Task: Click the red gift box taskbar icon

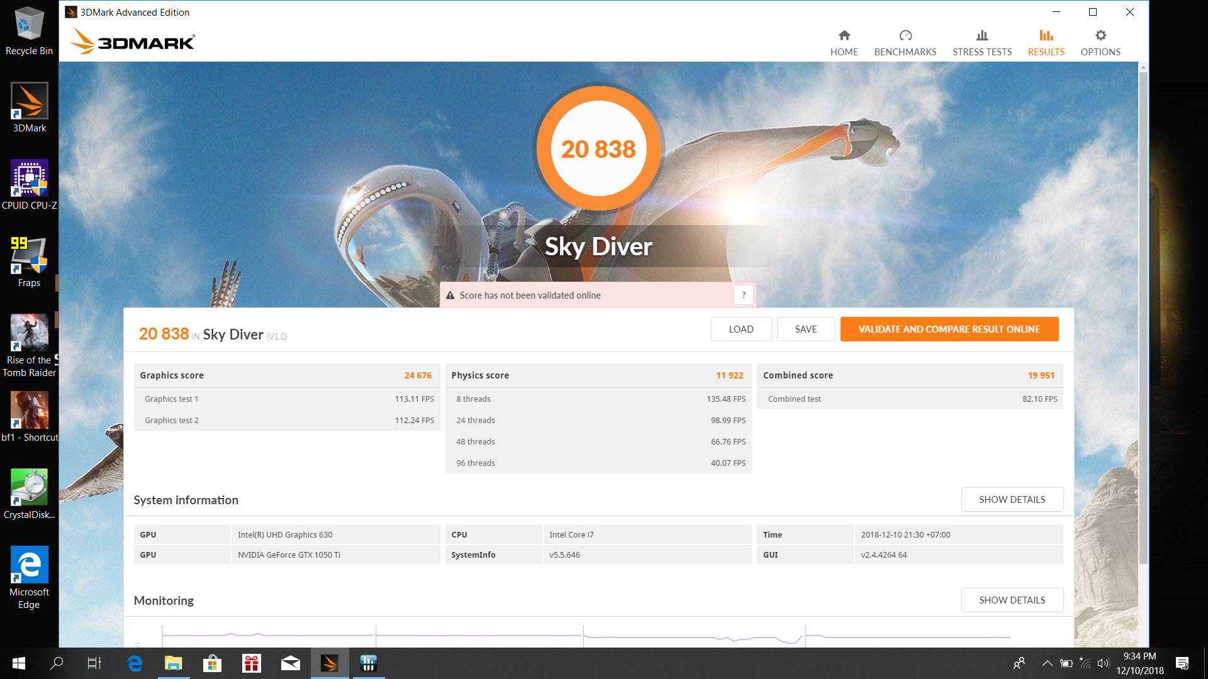Action: 251,663
